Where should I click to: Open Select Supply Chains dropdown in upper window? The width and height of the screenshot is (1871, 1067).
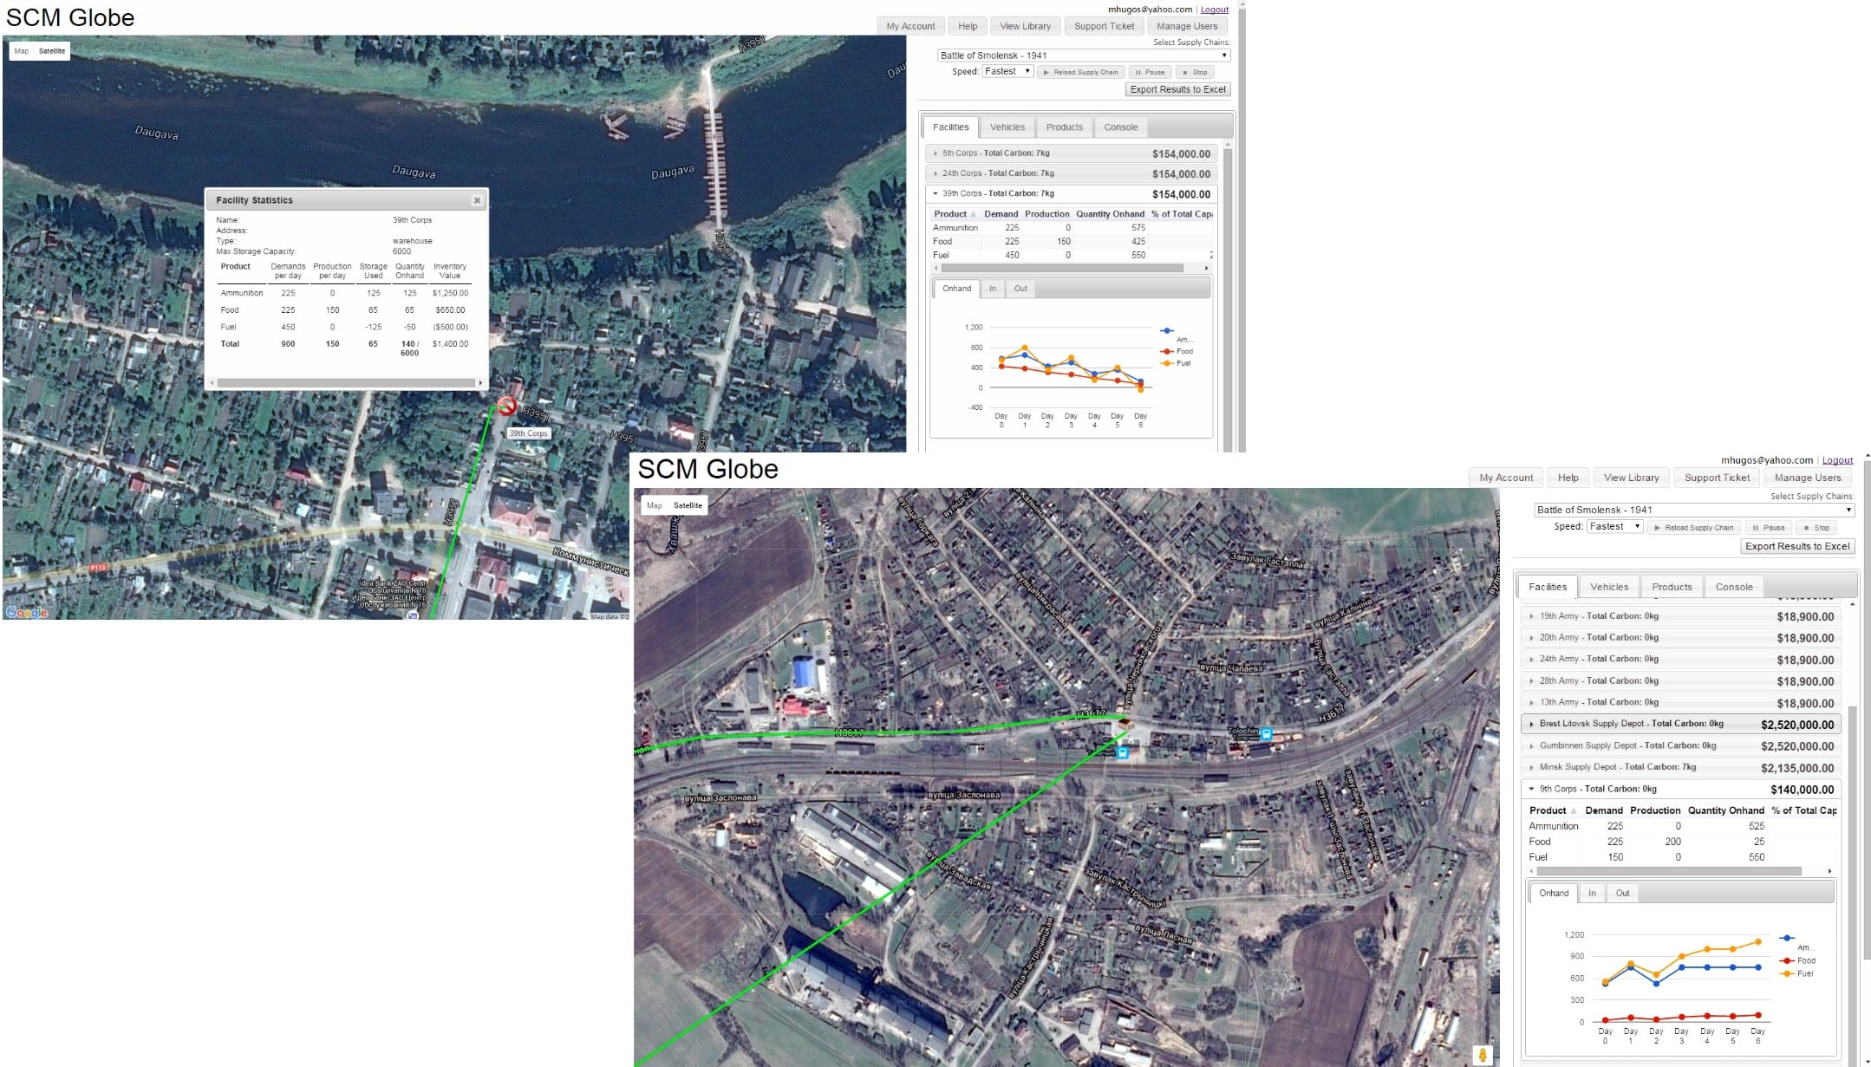point(1084,55)
